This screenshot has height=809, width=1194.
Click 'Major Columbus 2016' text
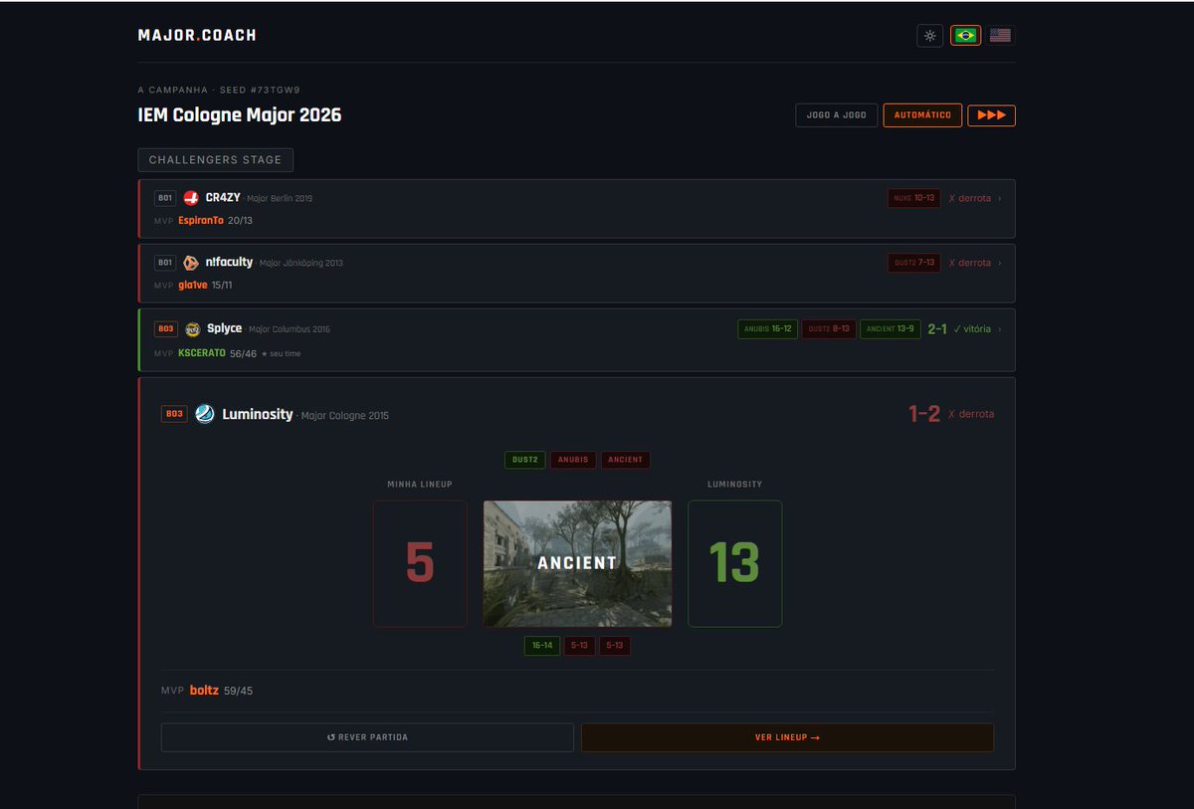[290, 329]
